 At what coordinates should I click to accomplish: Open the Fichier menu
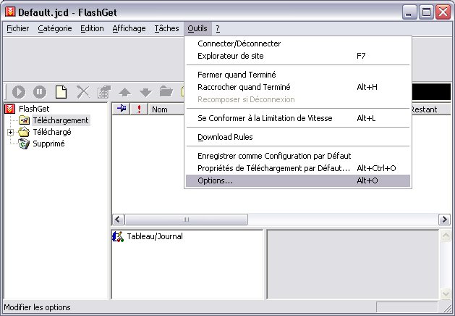[17, 28]
